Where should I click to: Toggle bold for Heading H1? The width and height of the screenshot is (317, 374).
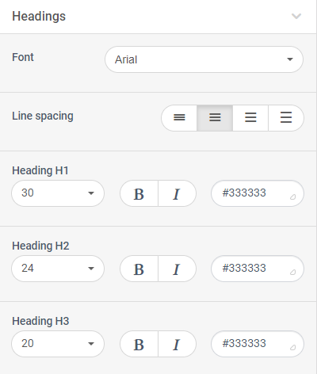[139, 193]
